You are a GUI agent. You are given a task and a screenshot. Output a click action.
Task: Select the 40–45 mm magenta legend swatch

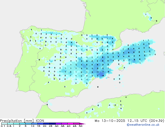tap(71, 124)
